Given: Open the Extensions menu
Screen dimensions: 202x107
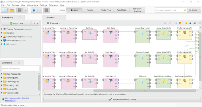Looking at the screenshot, I should click(x=53, y=5).
